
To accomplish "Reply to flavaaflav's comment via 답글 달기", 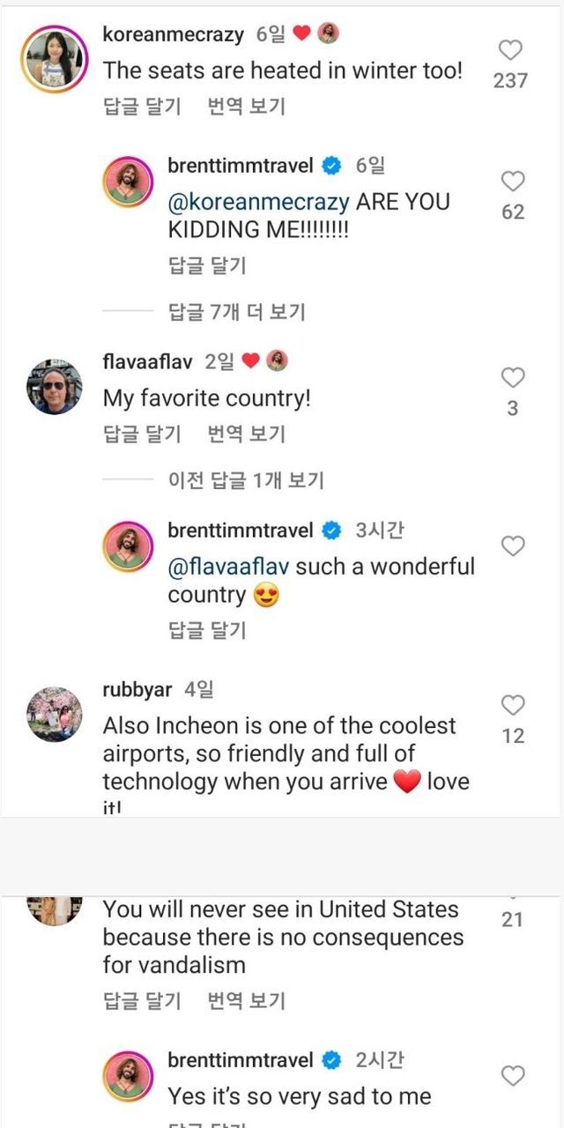I will click(x=142, y=434).
